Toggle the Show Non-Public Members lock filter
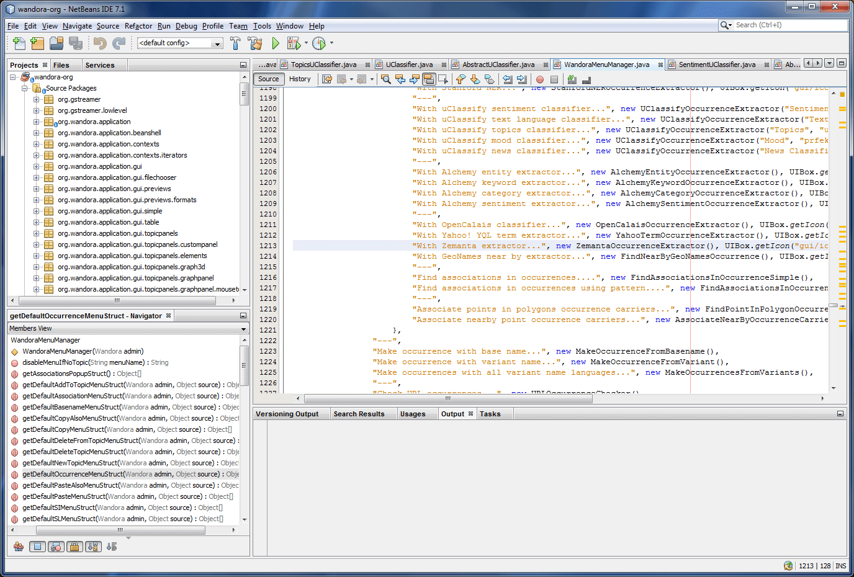The image size is (854, 577). (x=75, y=546)
